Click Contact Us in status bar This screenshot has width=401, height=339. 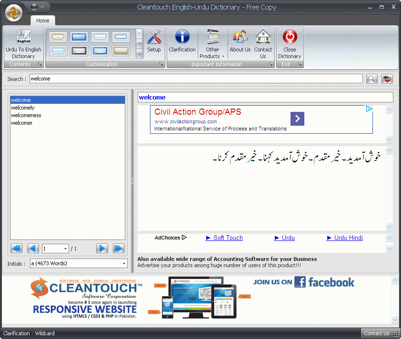(x=376, y=333)
